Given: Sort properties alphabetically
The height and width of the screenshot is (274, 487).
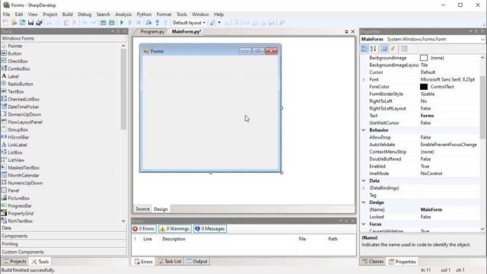Looking at the screenshot, I should point(373,49).
